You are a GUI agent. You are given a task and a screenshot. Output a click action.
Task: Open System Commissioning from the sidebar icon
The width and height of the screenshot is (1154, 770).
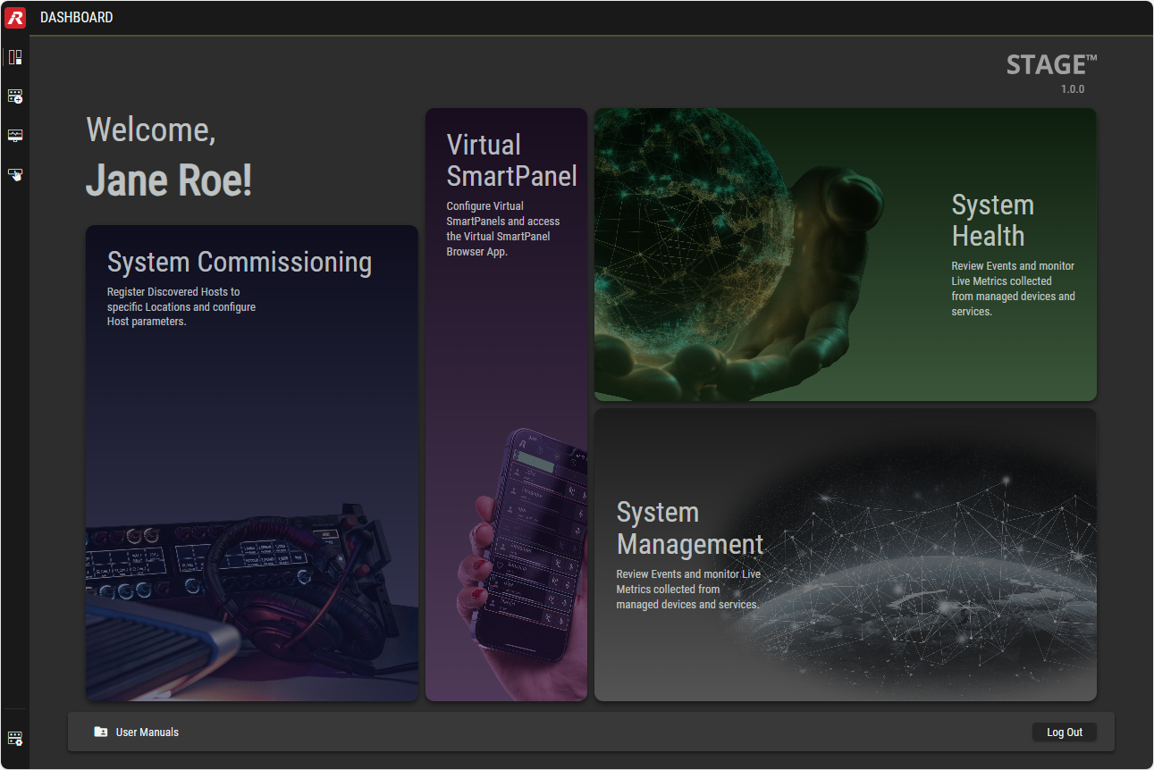point(15,96)
